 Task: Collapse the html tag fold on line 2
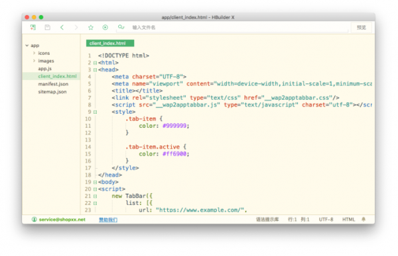pyautogui.click(x=95, y=63)
